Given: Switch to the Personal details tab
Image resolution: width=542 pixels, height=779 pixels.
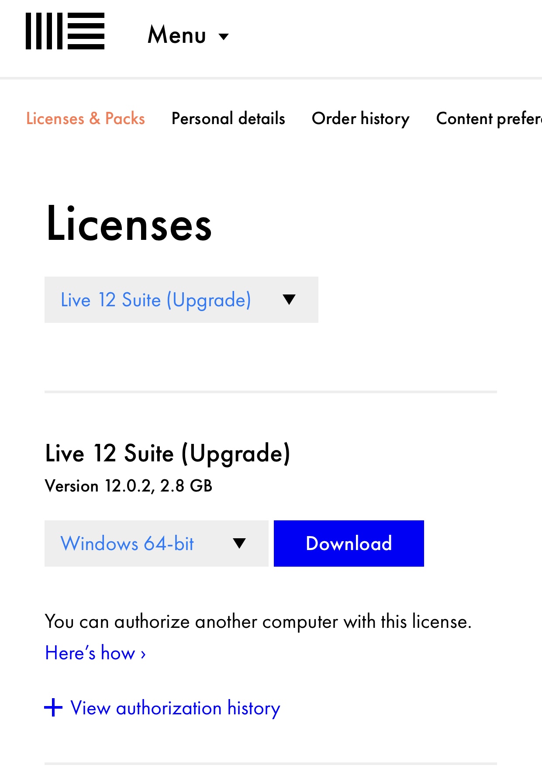Looking at the screenshot, I should click(228, 118).
